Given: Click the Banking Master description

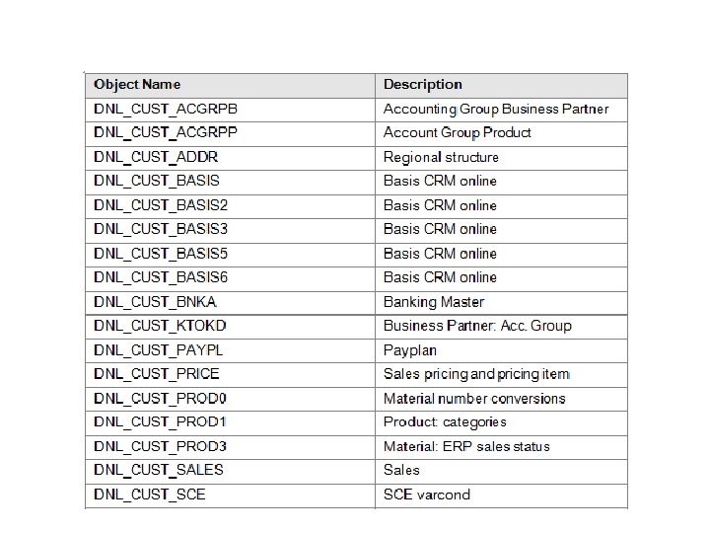Looking at the screenshot, I should 434,302.
